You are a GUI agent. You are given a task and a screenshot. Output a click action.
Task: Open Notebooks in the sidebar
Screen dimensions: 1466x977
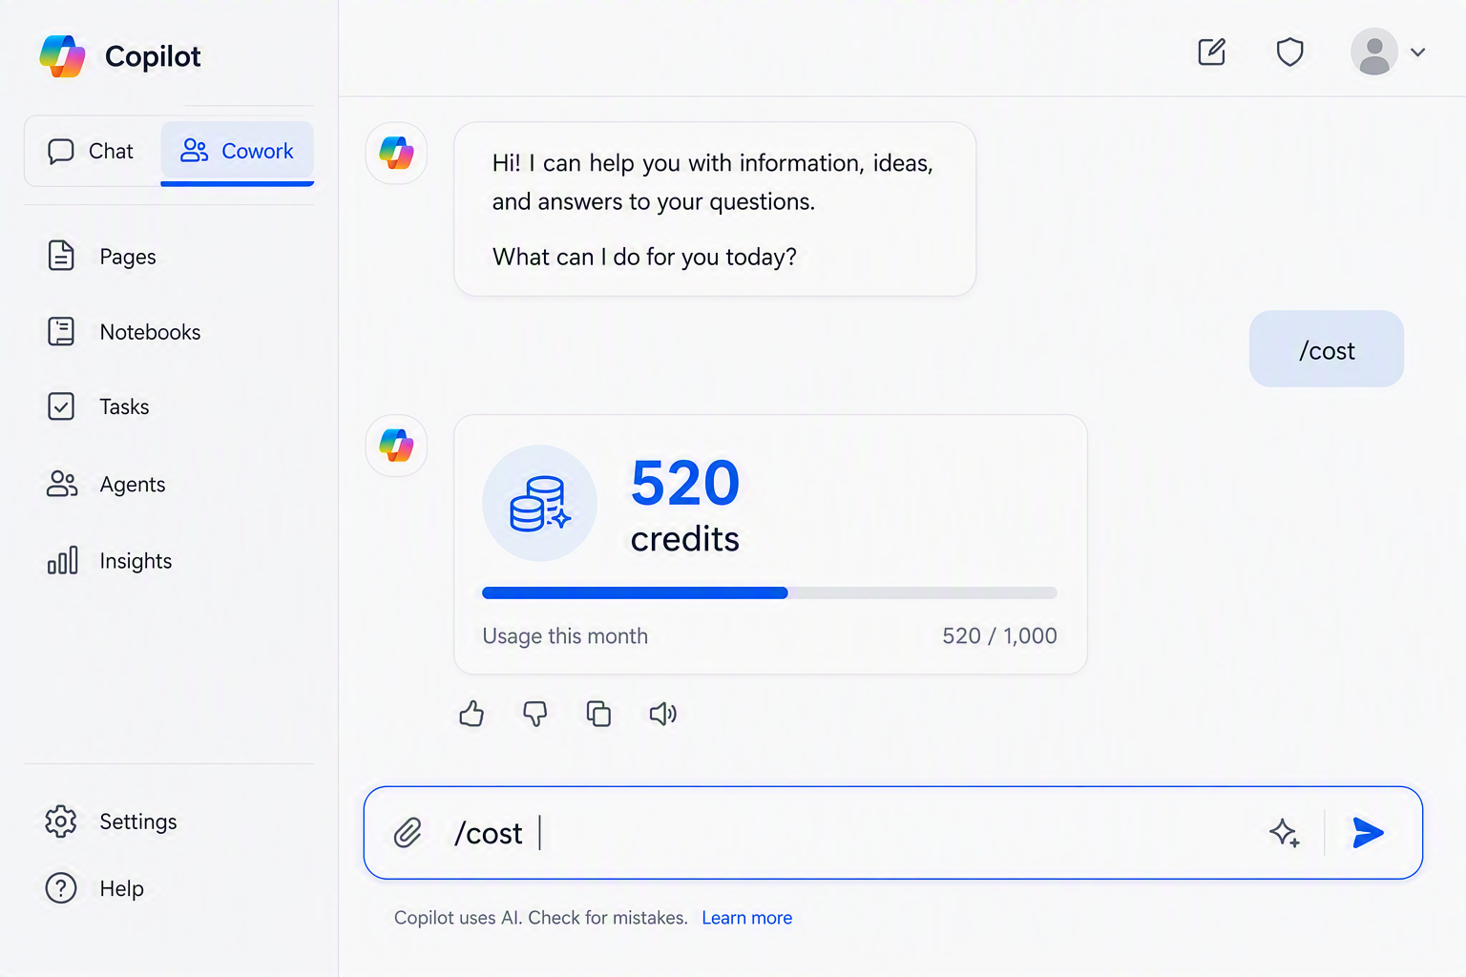pos(124,332)
